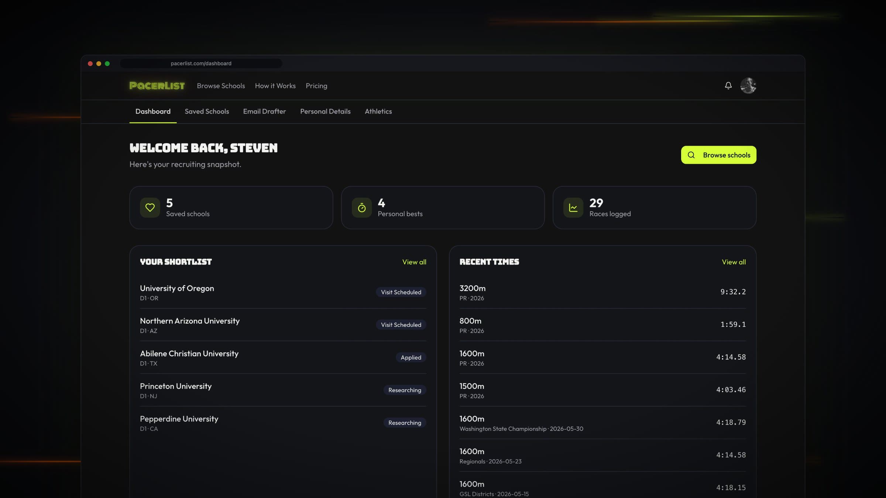Select the 1500m PR row

602,390
